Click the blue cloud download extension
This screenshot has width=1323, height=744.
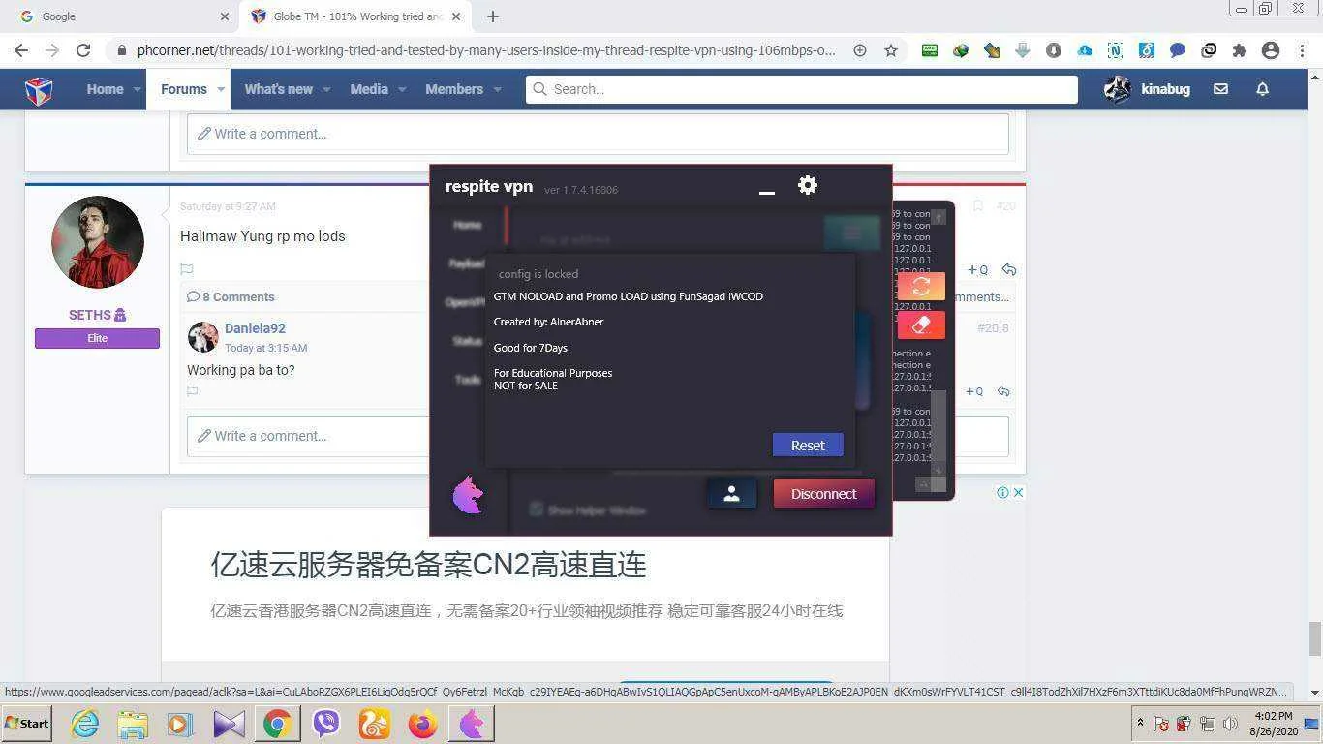click(x=1085, y=50)
